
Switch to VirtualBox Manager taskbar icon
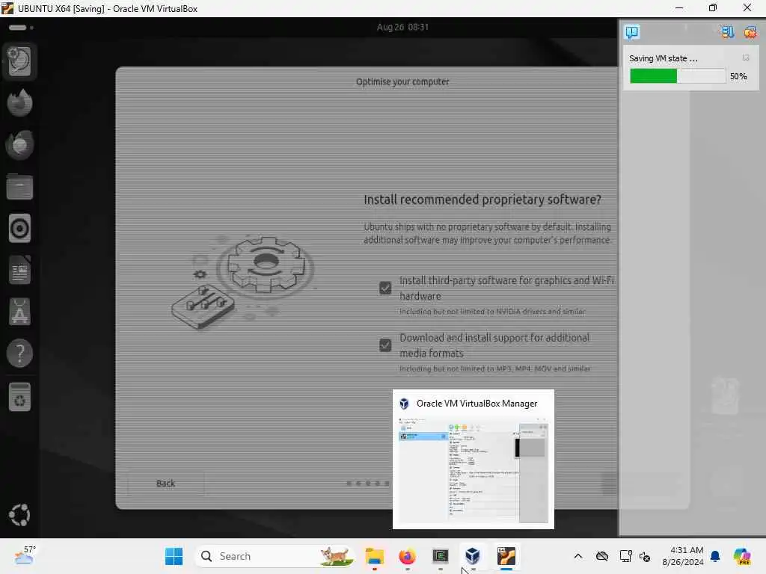473,556
